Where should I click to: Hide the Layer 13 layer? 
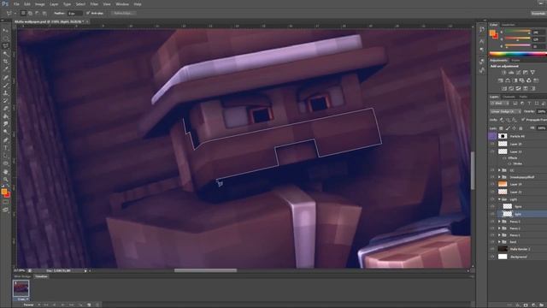[x=492, y=151]
